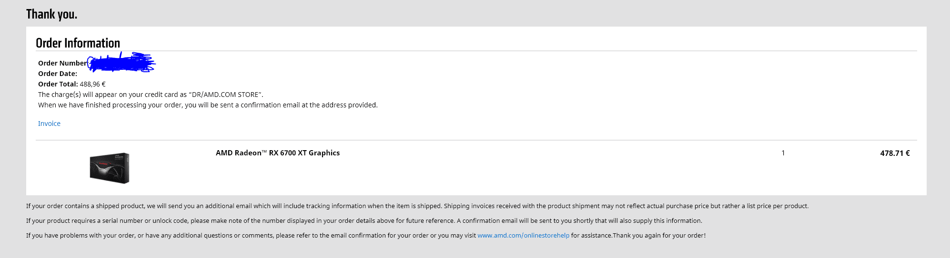Open the Invoice link
950x258 pixels.
(49, 124)
